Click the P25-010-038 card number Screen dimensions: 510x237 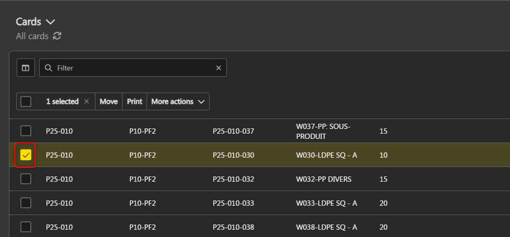(233, 227)
